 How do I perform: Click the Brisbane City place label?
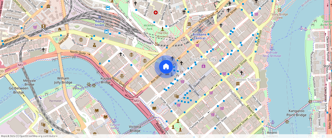click(203, 60)
